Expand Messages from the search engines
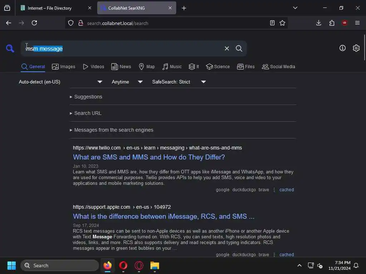366x274 pixels. [x=112, y=130]
